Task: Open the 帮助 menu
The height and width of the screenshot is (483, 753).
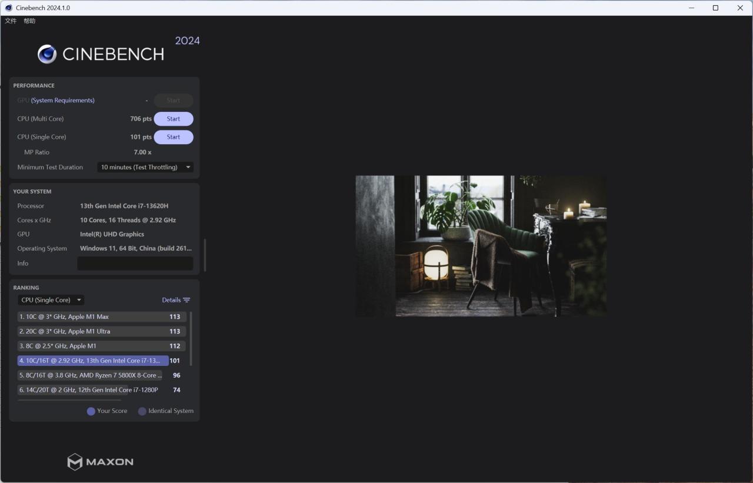Action: click(x=29, y=21)
